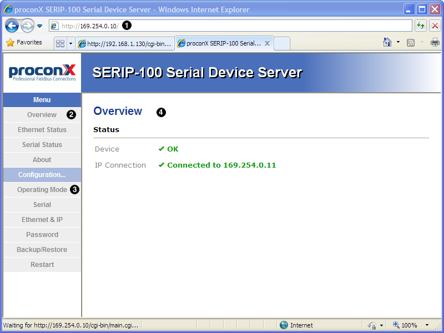
Task: Click the 'Status' section heading
Action: [106, 130]
